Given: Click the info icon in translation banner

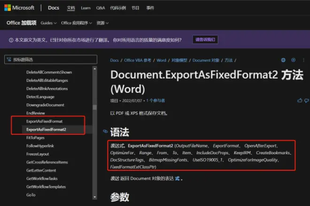Looking at the screenshot, I should click(11, 40).
